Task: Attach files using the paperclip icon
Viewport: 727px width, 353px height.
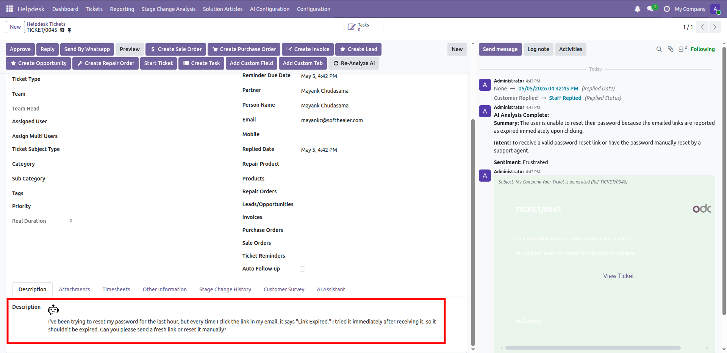Action: [670, 49]
